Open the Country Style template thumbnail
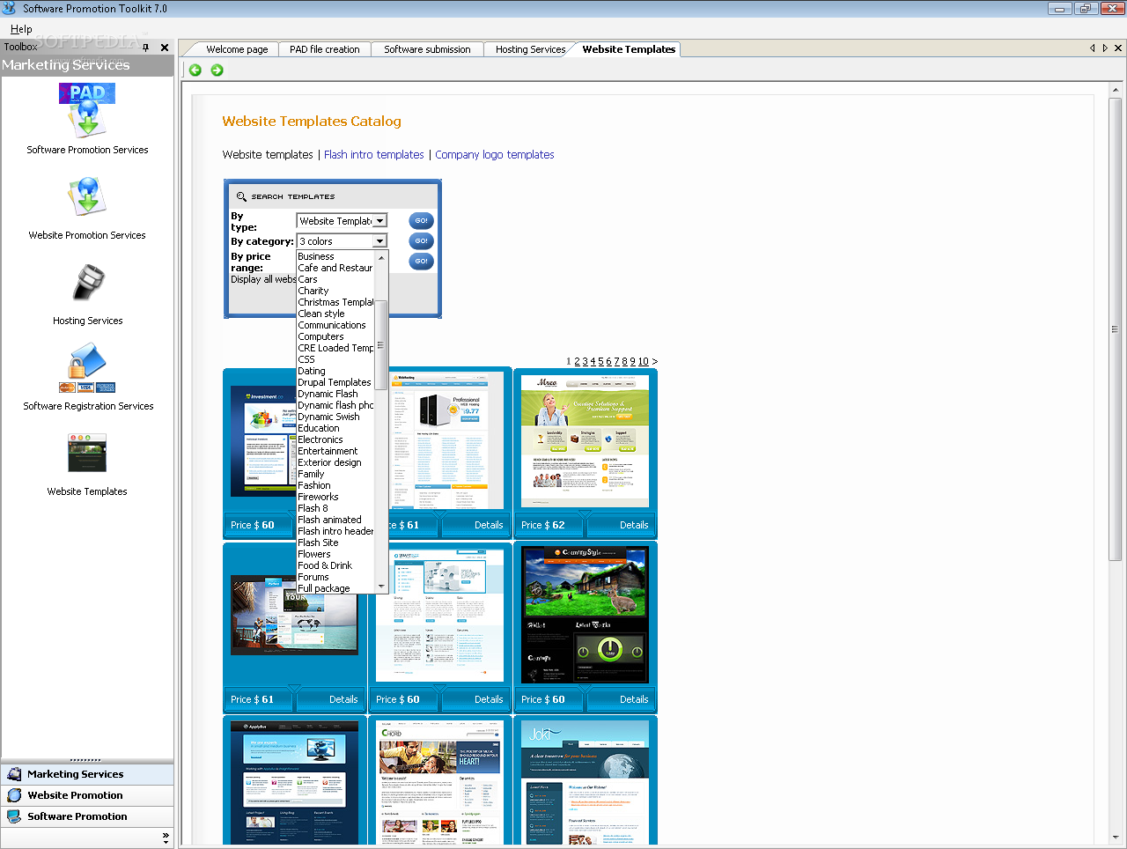This screenshot has width=1127, height=849. [585, 615]
